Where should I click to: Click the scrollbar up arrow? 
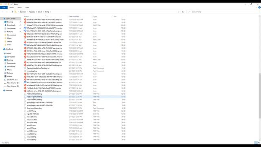(260, 16)
